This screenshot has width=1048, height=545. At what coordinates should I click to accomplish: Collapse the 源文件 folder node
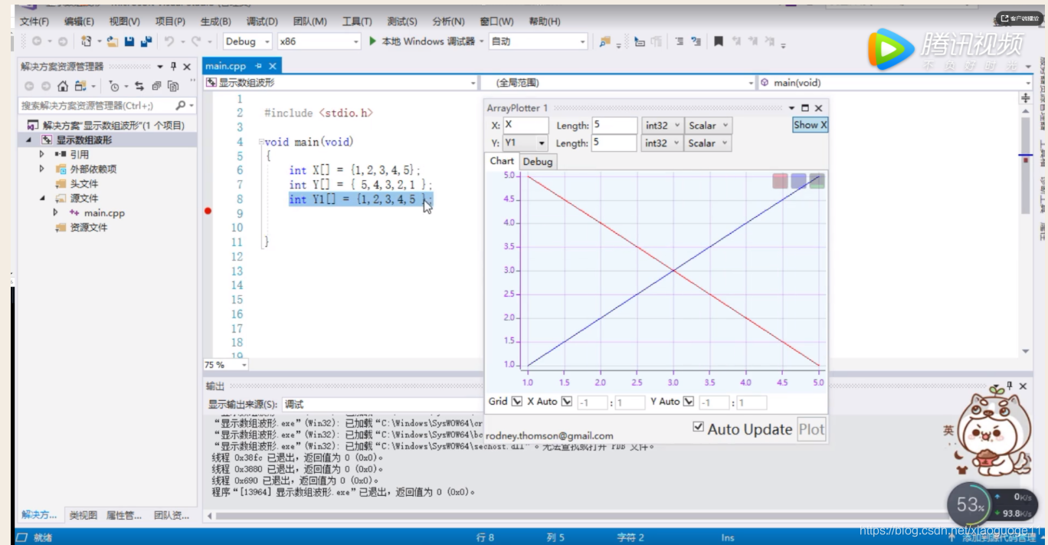(x=42, y=198)
